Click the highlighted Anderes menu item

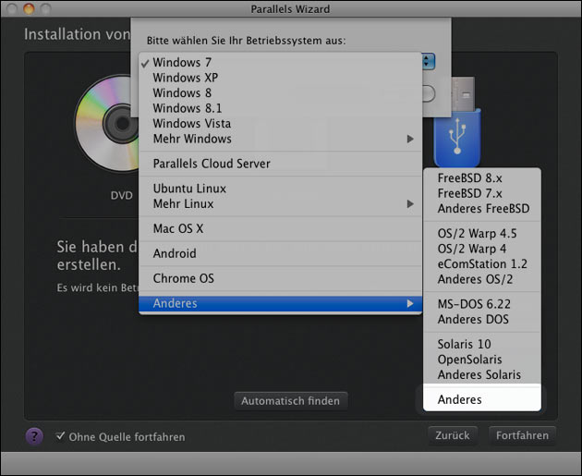[280, 303]
